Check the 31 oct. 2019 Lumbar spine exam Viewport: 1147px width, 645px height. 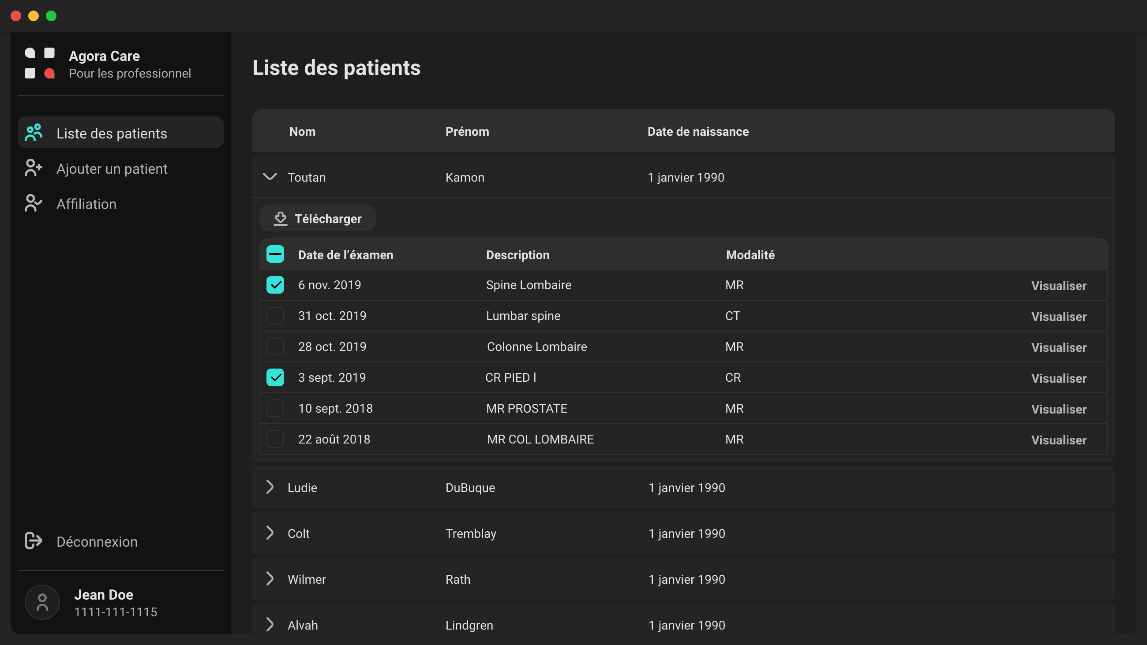coord(275,316)
